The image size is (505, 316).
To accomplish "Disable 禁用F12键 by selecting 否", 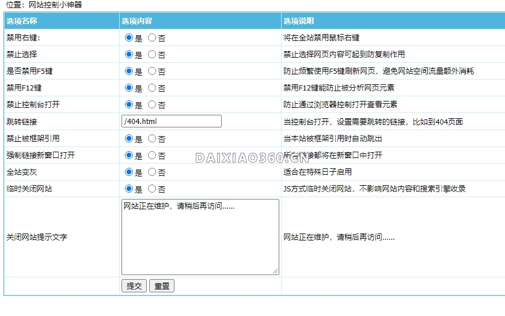I will point(152,88).
